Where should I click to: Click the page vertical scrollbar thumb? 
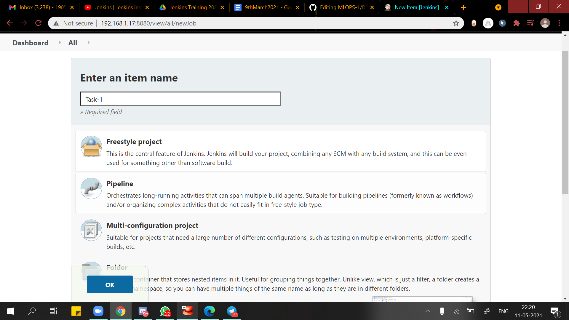pyautogui.click(x=565, y=122)
